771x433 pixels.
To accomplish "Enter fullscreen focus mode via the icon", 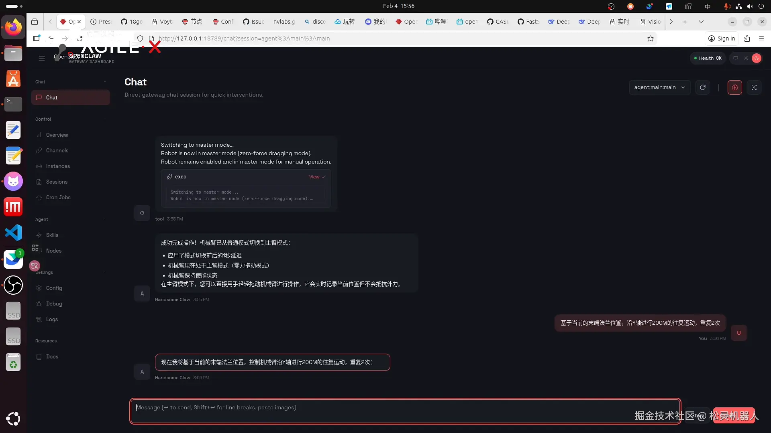I will pos(755,87).
